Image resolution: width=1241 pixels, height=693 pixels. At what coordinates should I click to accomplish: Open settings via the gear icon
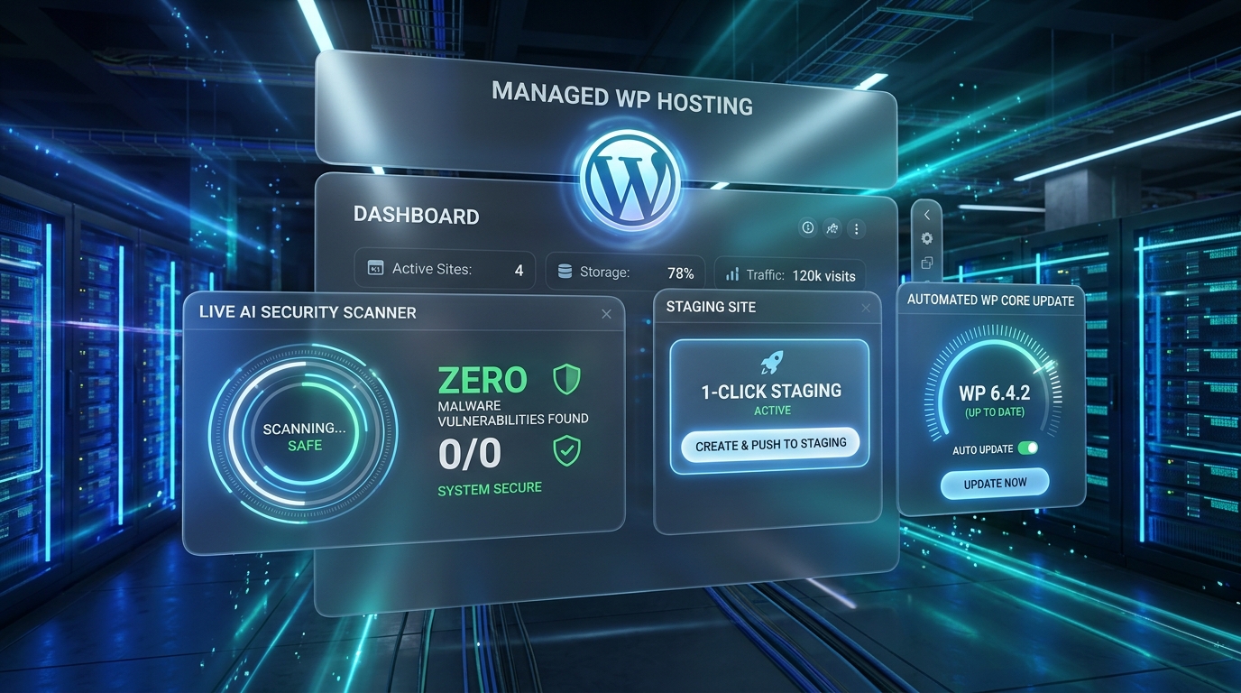927,239
